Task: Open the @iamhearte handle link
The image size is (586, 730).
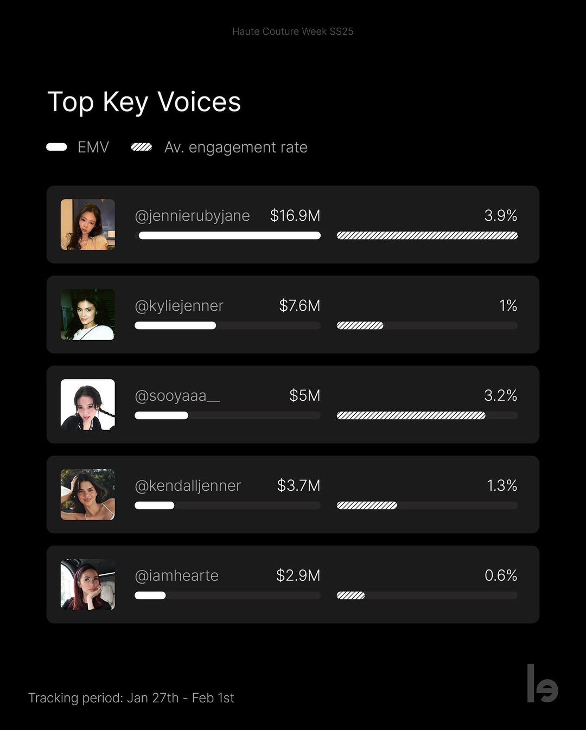Action: coord(177,576)
